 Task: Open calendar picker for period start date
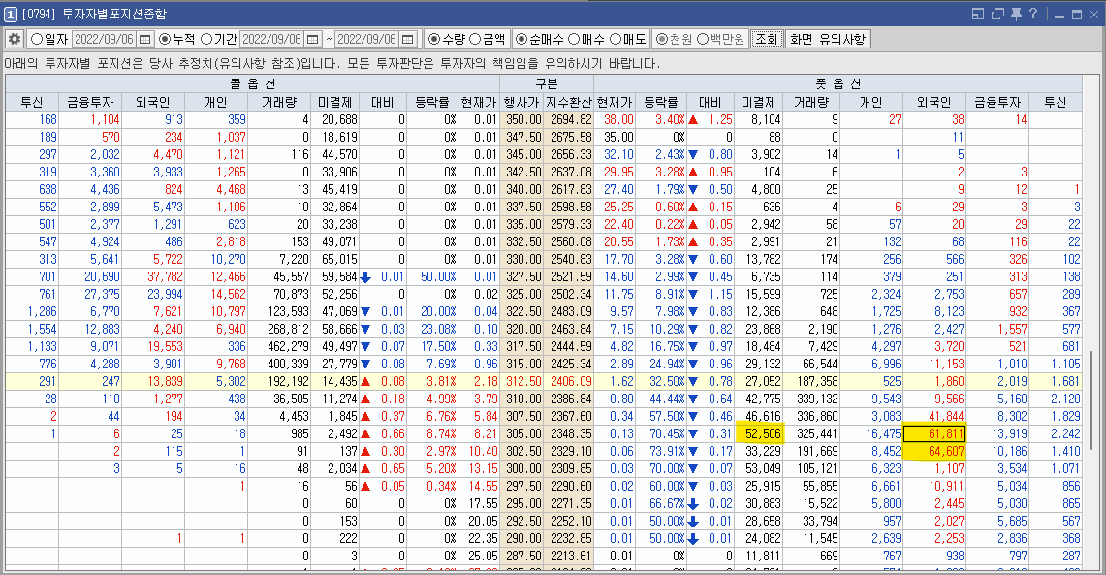[313, 39]
